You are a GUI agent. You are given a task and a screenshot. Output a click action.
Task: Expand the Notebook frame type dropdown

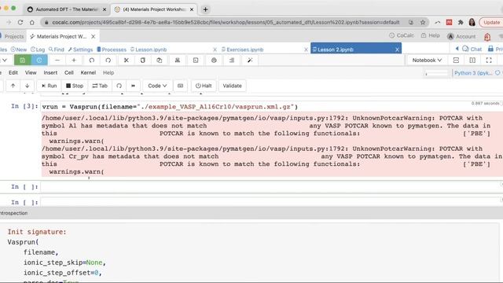point(427,60)
